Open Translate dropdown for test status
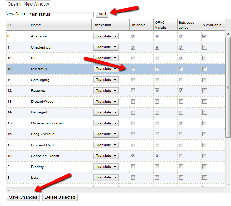Viewport: 231px width, 206px height. point(106,69)
